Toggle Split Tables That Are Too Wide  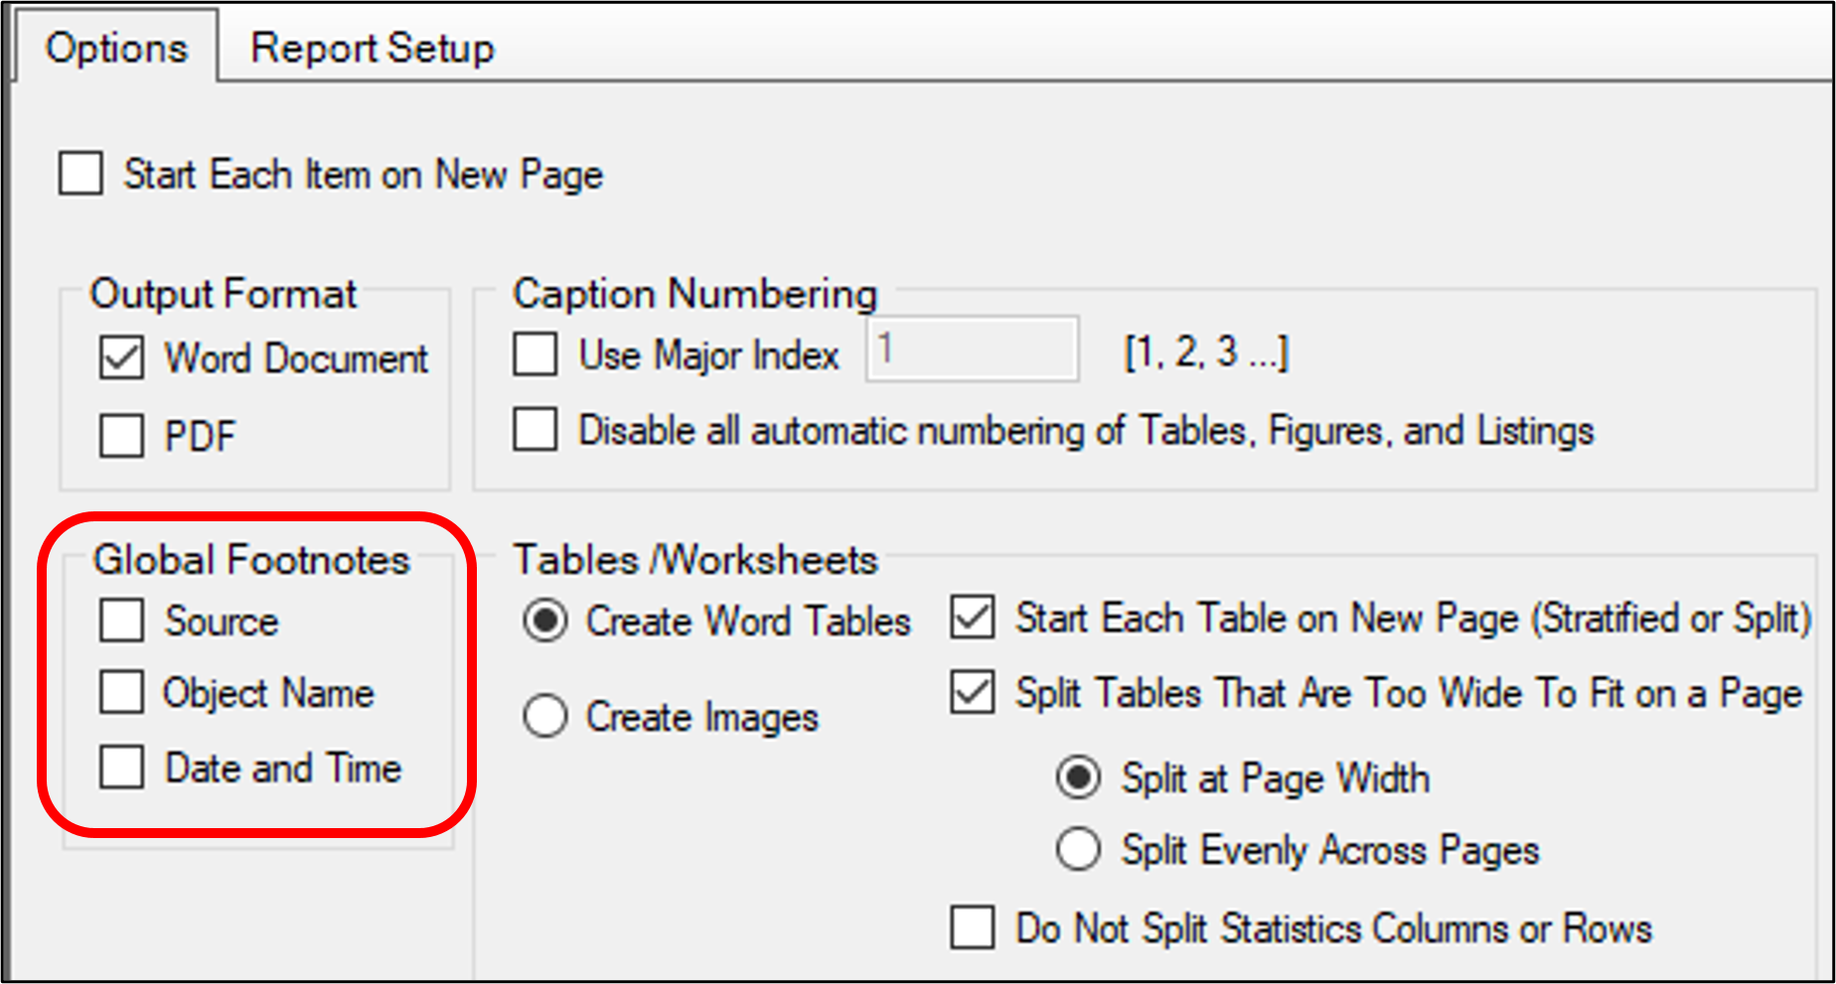click(973, 692)
